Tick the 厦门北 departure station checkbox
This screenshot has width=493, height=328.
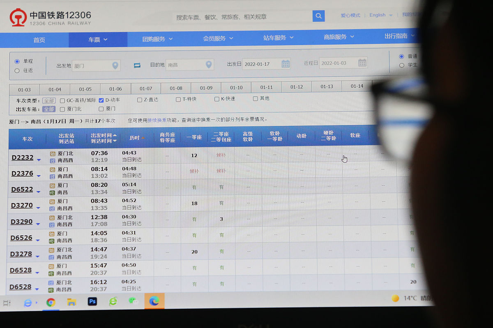(62, 109)
